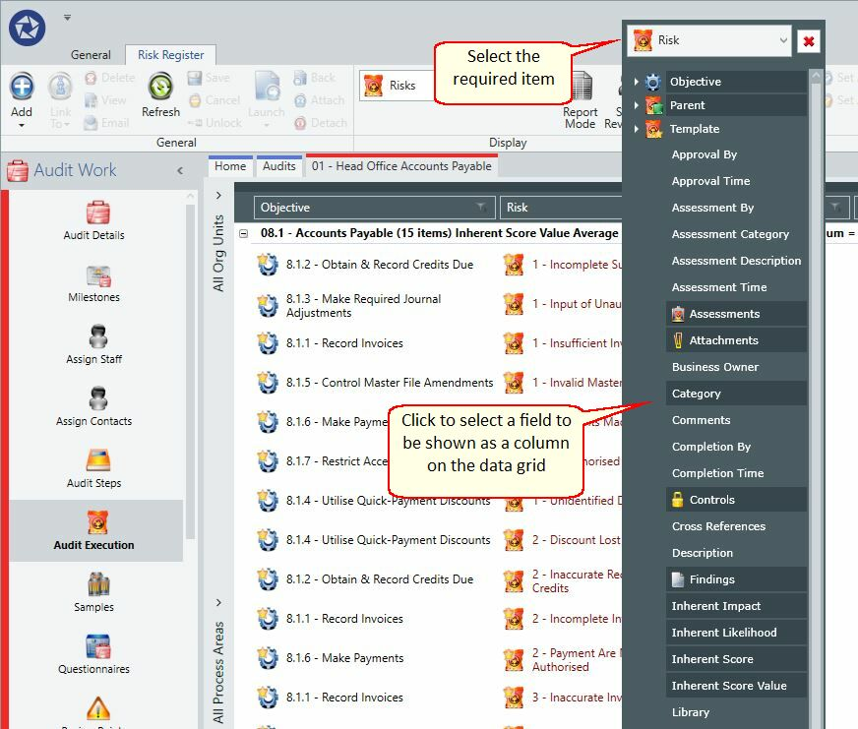
Task: Click the Unlock ribbon button
Action: (214, 123)
